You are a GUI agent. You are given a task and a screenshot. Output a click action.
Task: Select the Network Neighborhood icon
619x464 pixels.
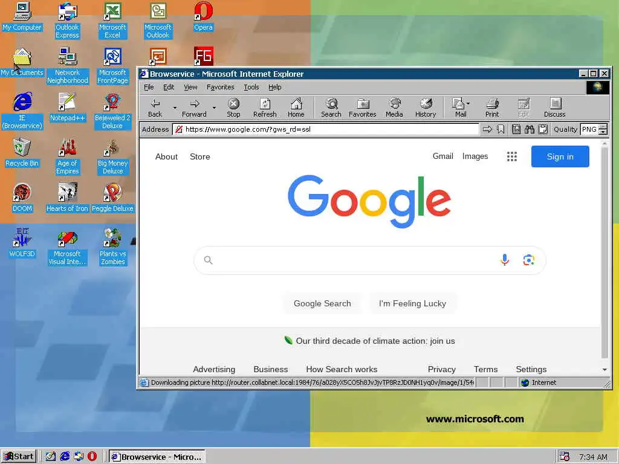[x=68, y=65]
